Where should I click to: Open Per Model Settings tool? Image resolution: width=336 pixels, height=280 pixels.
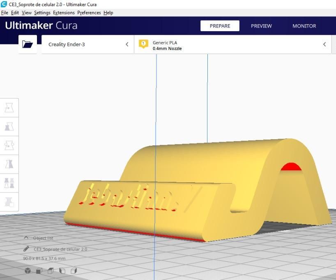pyautogui.click(x=9, y=183)
